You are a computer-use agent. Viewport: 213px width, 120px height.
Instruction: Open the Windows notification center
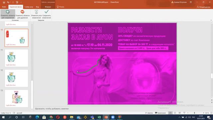tap(209, 117)
